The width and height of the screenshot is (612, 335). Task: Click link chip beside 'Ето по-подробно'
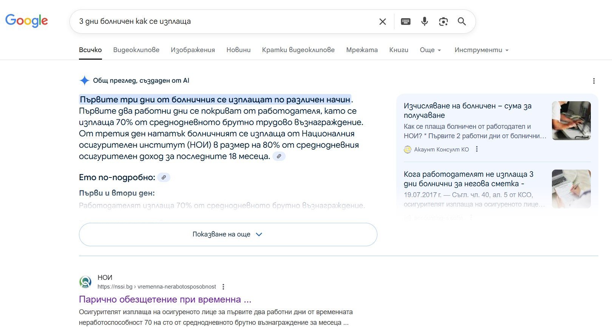[164, 177]
